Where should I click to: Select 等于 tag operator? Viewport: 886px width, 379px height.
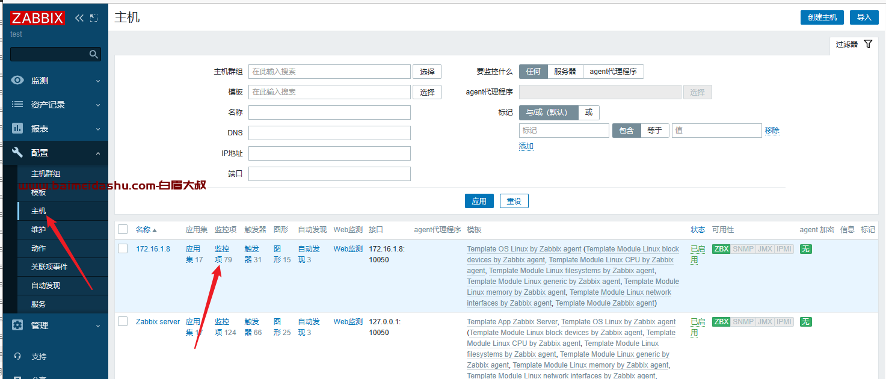(655, 131)
